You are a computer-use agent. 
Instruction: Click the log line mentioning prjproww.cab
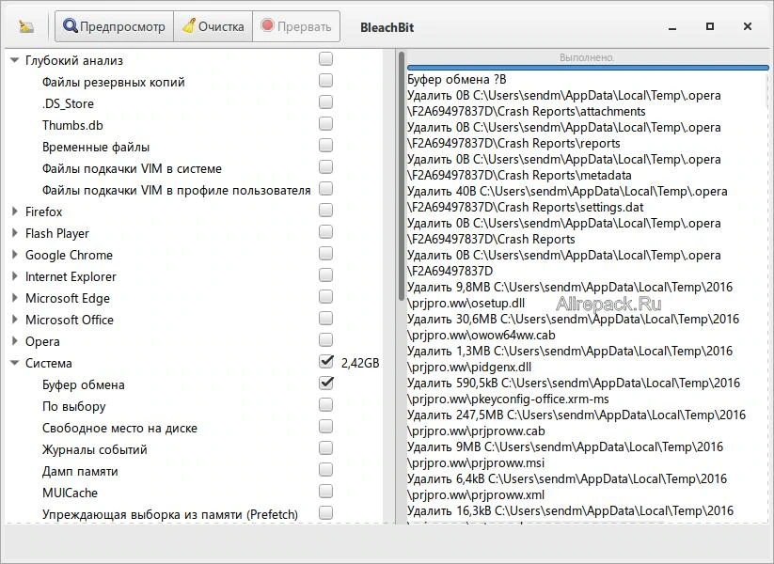pyautogui.click(x=577, y=422)
